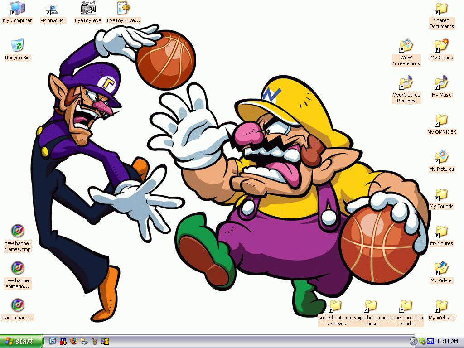Click the 'Recycle Bin' label text
Image resolution: width=464 pixels, height=348 pixels.
point(18,58)
